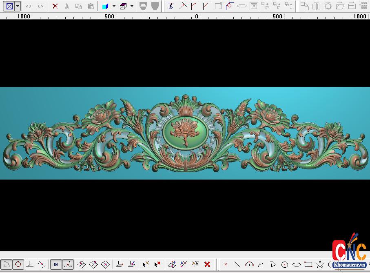Open the 3D view cube dropdown arrow
The height and width of the screenshot is (273, 370).
coord(131,6)
